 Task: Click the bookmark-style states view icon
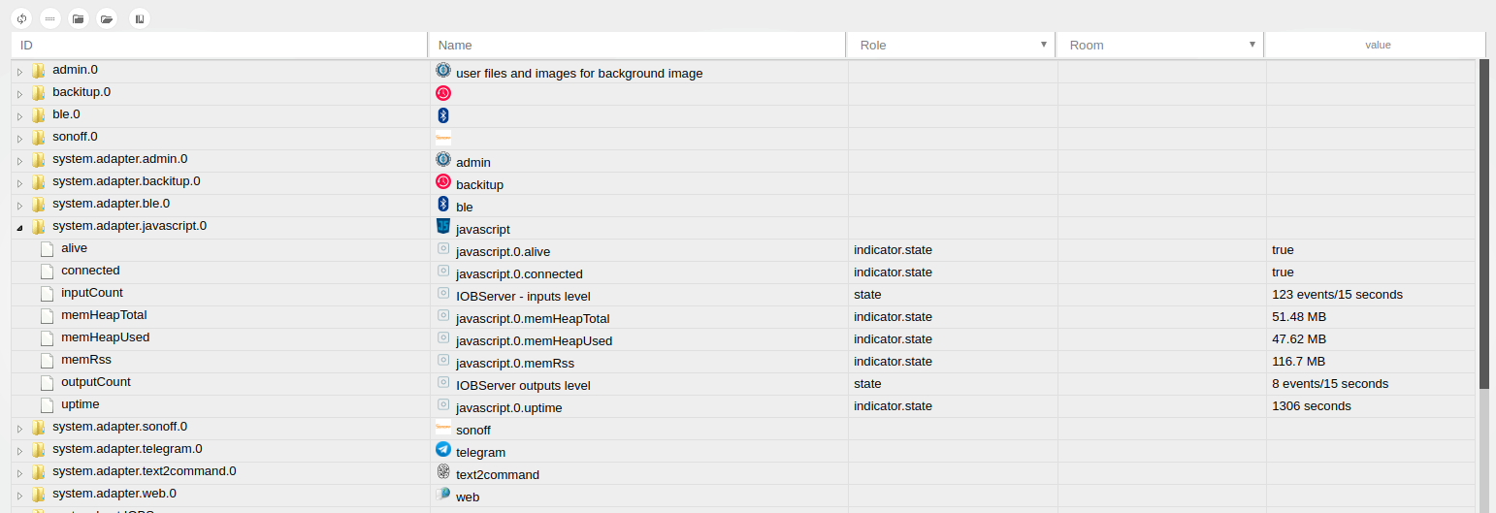(x=140, y=18)
